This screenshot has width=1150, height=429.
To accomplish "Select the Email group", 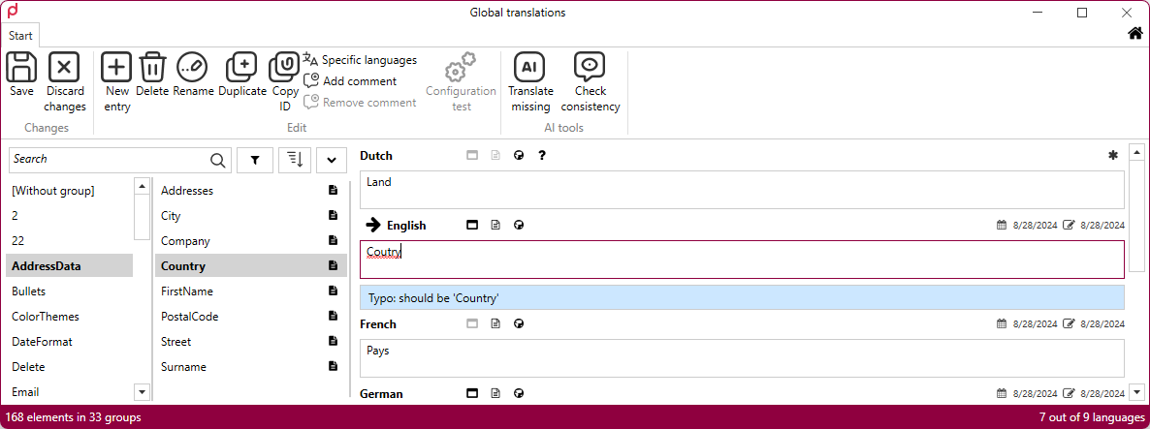I will pyautogui.click(x=70, y=392).
